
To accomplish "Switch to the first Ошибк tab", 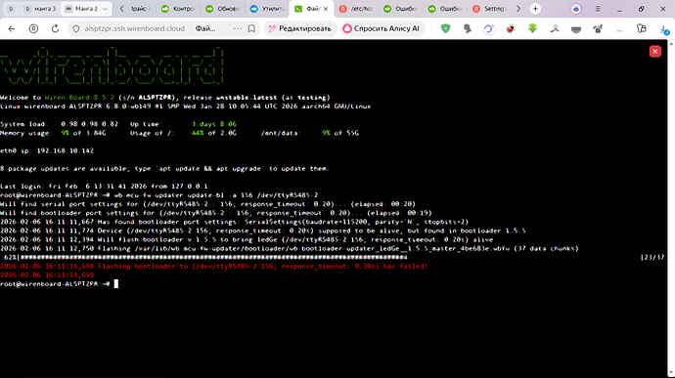I will tap(400, 9).
